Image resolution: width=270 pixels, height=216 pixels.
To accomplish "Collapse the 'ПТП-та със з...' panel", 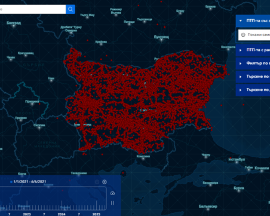I will point(241,21).
